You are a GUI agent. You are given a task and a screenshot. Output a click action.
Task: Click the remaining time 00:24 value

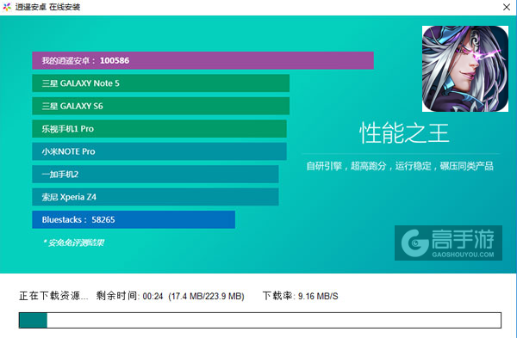(153, 296)
